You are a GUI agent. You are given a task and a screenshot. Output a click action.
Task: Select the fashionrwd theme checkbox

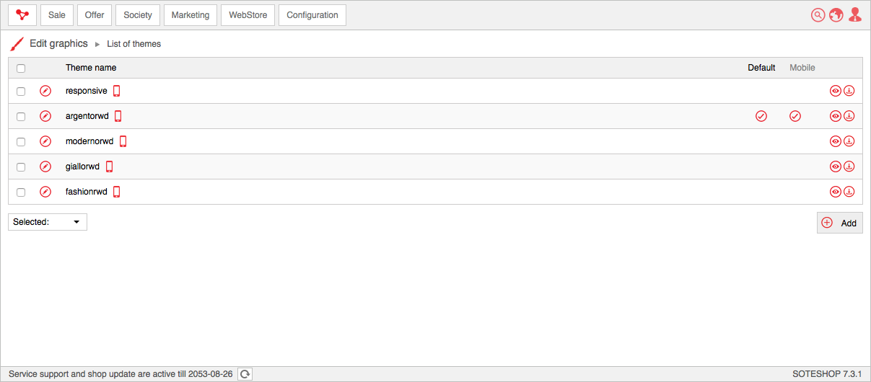click(21, 192)
